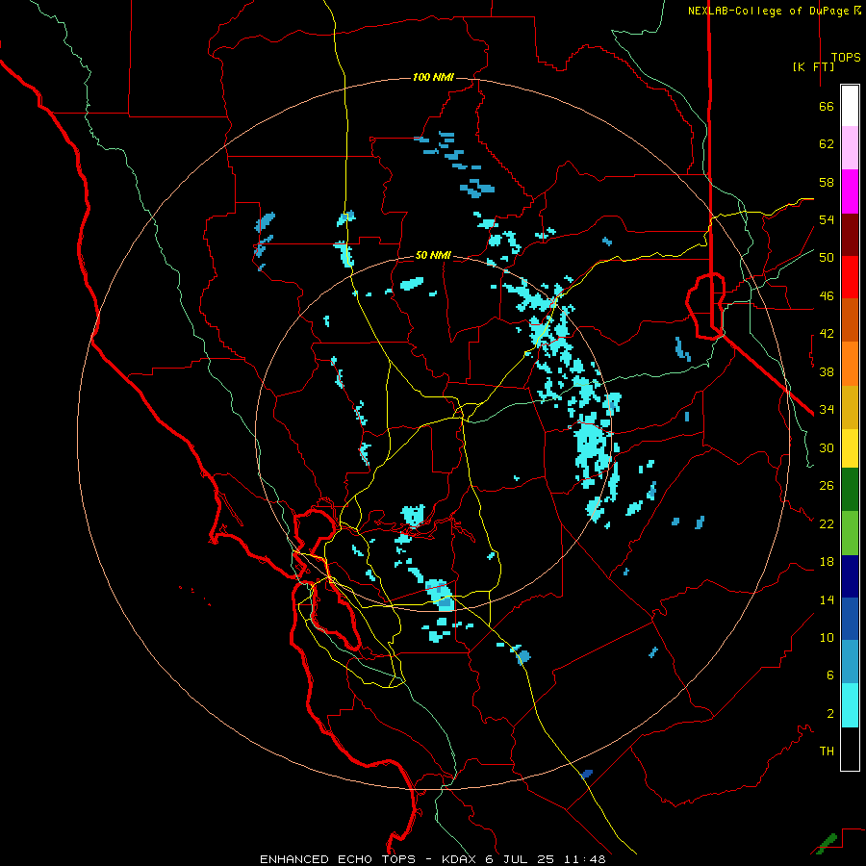Click the white 66 kft color swatch
Image resolution: width=866 pixels, height=866 pixels.
[x=850, y=106]
